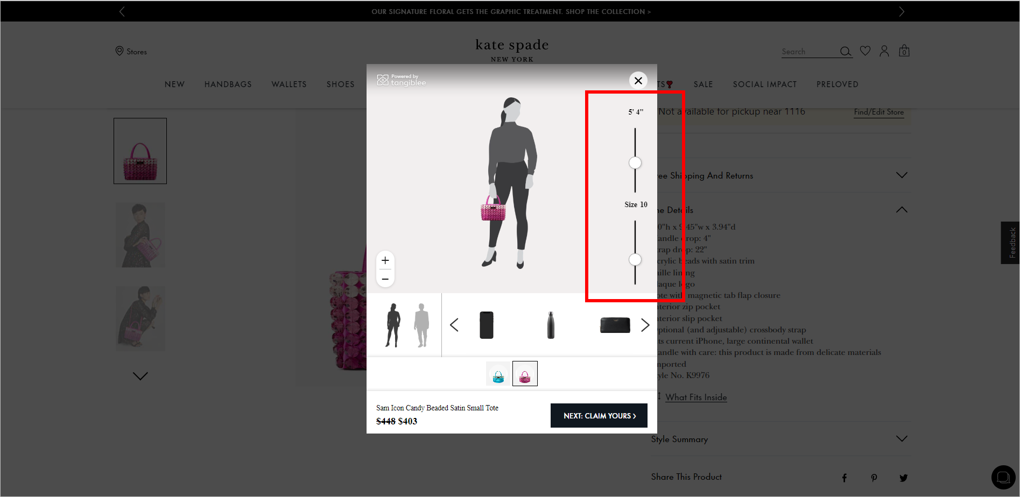Select the male model silhouette icon

point(421,324)
